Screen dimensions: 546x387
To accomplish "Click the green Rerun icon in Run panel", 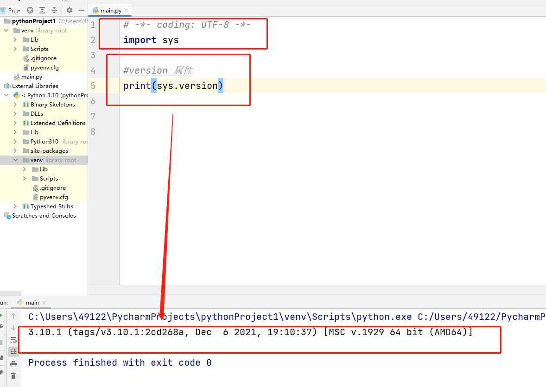I will (x=1, y=316).
